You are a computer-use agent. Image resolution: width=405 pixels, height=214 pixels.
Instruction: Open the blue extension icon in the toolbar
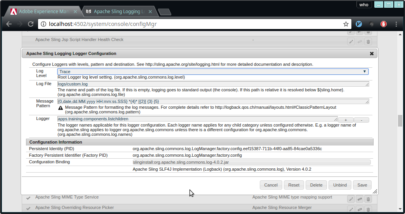pos(359,24)
